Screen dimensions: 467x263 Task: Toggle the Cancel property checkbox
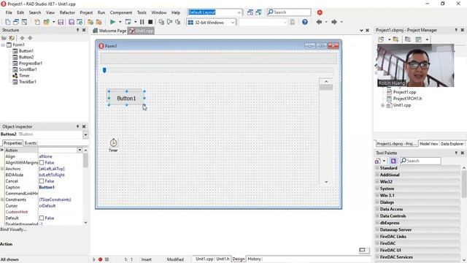(x=42, y=181)
